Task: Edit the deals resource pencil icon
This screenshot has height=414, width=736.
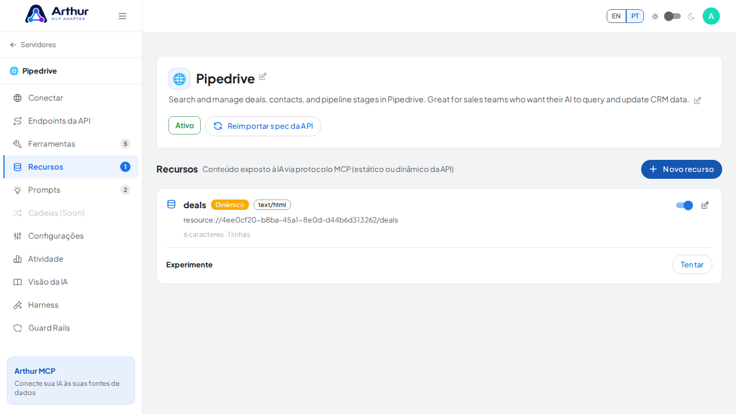Action: [705, 205]
